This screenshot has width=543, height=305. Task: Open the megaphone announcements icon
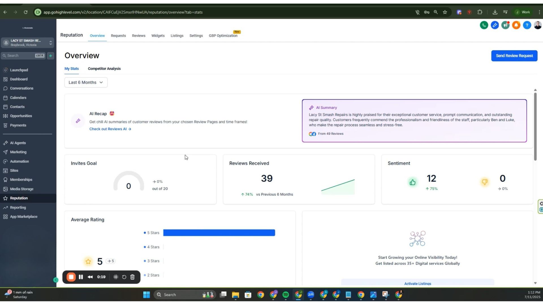pyautogui.click(x=505, y=25)
